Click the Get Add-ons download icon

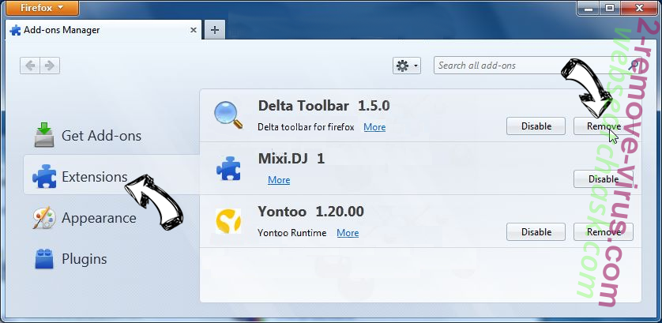pos(44,135)
